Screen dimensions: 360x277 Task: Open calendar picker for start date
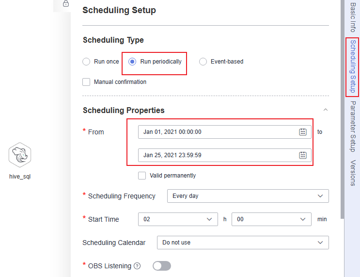pyautogui.click(x=303, y=132)
